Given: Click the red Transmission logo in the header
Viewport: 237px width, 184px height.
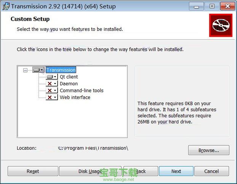Looking at the screenshot, I should [x=221, y=26].
